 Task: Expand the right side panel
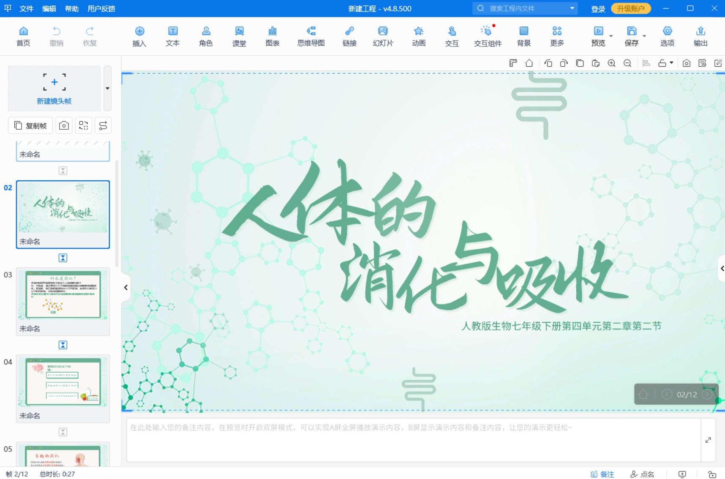point(722,268)
